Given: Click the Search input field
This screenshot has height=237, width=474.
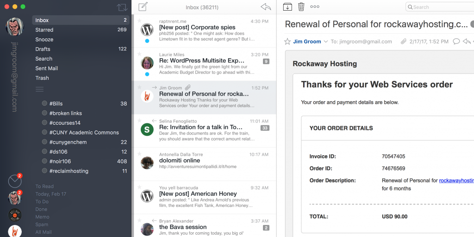Looking at the screenshot, I should click(x=440, y=7).
